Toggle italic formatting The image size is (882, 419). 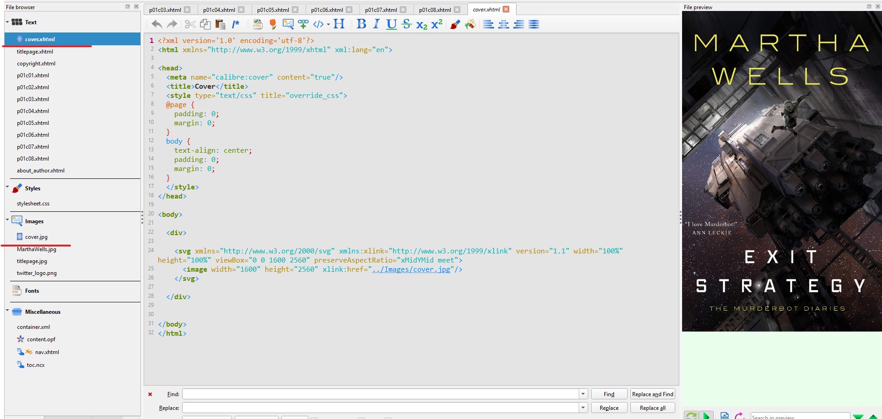click(x=376, y=24)
